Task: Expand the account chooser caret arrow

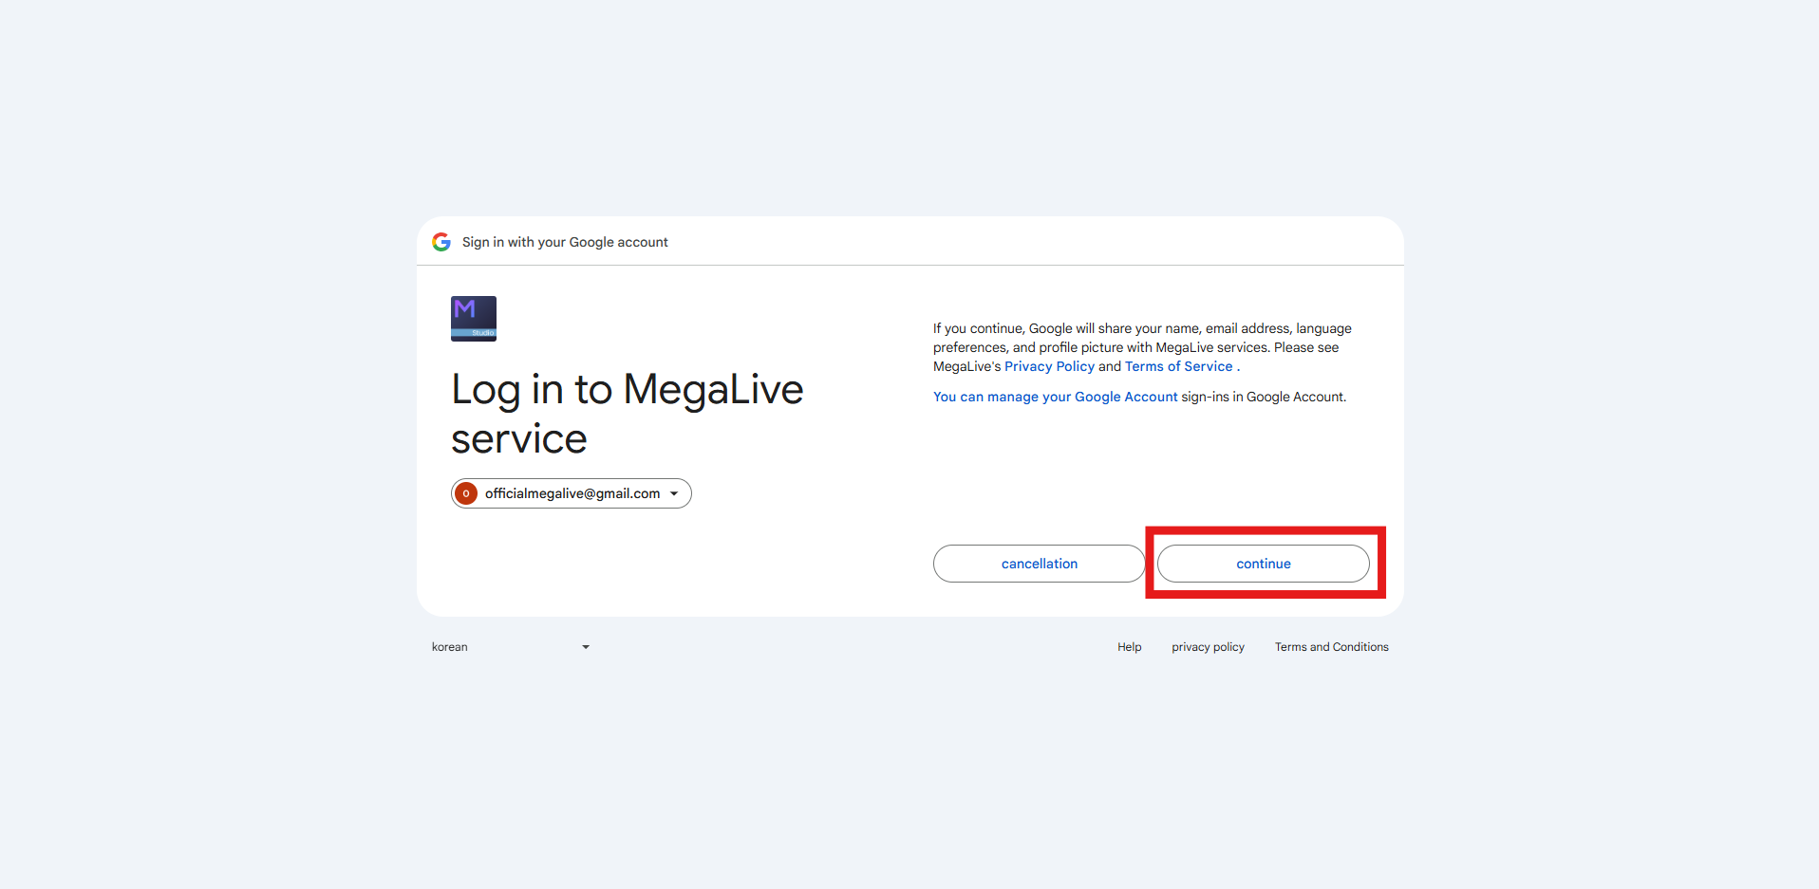Action: pos(674,493)
